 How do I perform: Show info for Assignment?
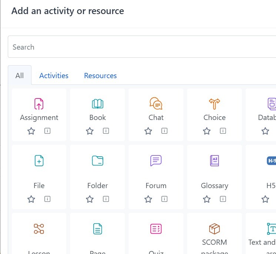(x=47, y=131)
